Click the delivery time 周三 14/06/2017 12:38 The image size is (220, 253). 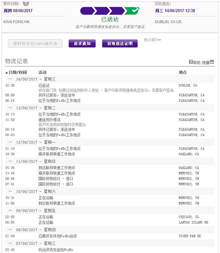(x=175, y=11)
